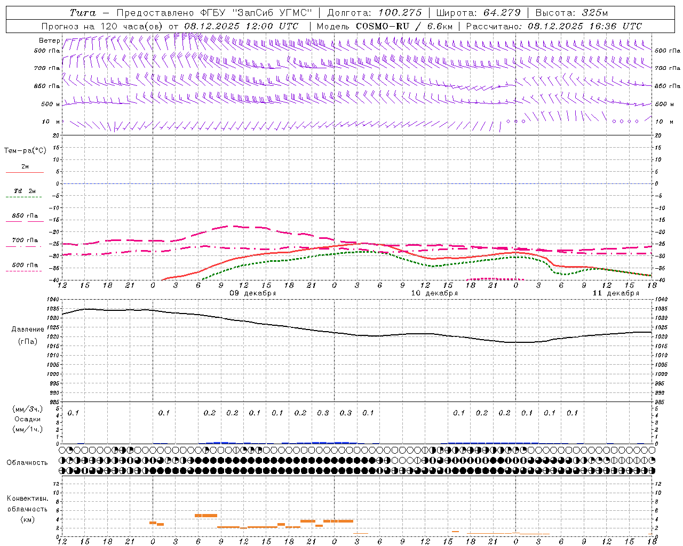Screen dimensions: 683x546
Task: Click the orange convective bar at 5 km
Action: click(x=206, y=516)
